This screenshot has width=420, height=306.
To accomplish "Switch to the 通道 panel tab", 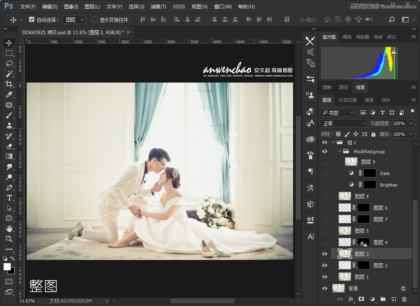I will [x=369, y=100].
